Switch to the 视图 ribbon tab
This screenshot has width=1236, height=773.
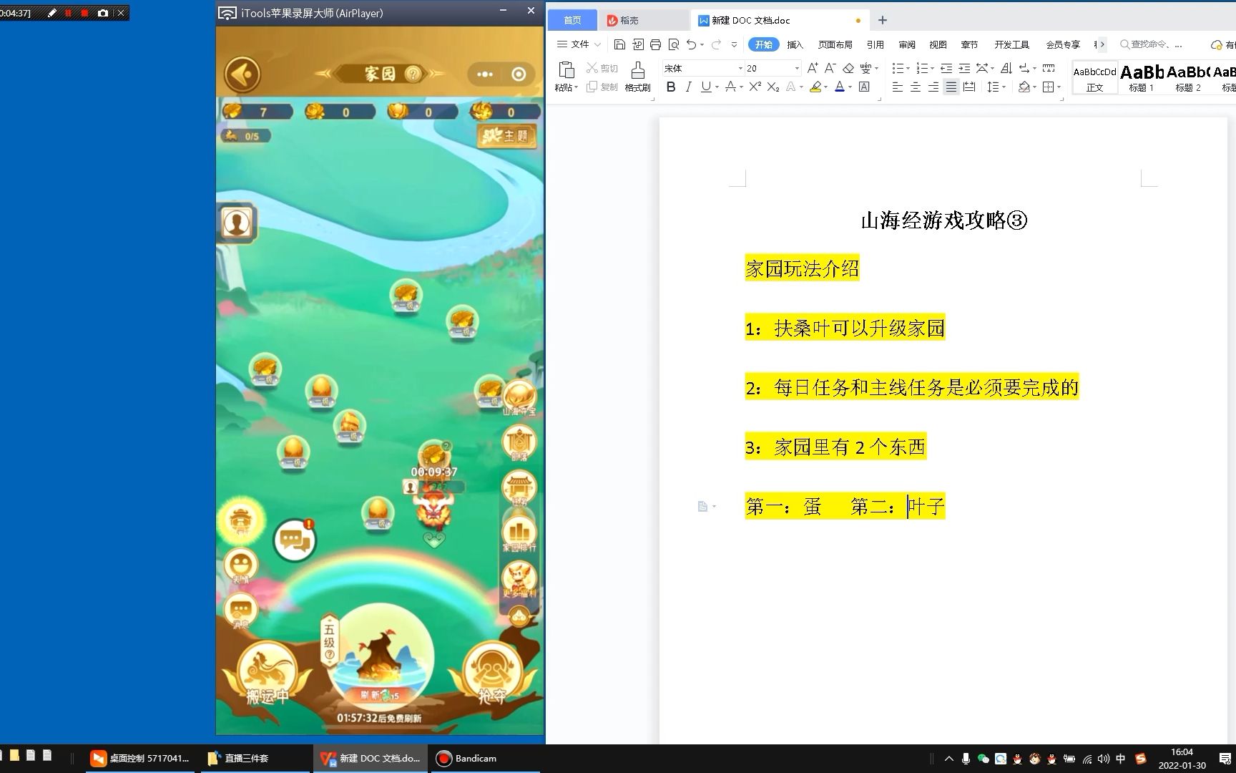[x=938, y=44]
